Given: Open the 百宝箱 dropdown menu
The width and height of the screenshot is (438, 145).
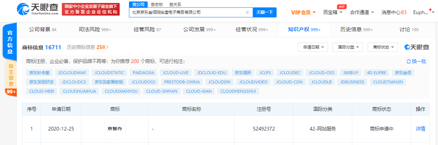Looking at the screenshot, I should (x=333, y=13).
